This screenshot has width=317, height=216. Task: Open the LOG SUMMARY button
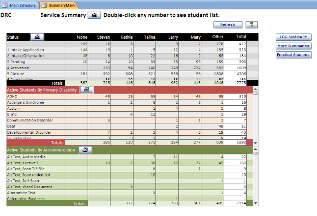(x=293, y=37)
